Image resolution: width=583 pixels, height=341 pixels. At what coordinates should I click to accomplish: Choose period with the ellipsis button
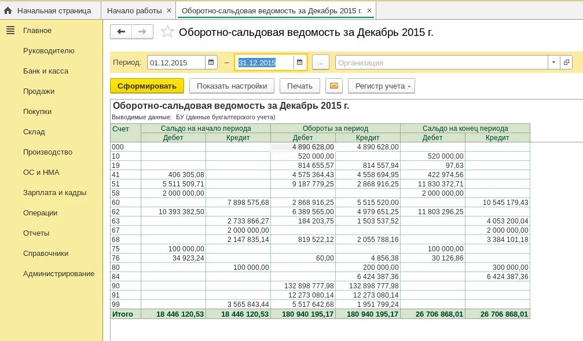point(321,63)
